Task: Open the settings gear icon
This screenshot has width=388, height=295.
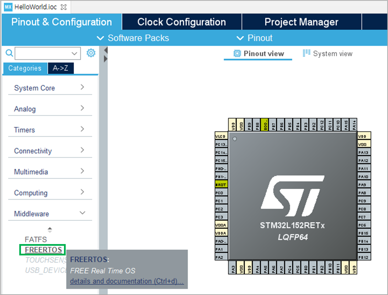Action: click(x=91, y=53)
